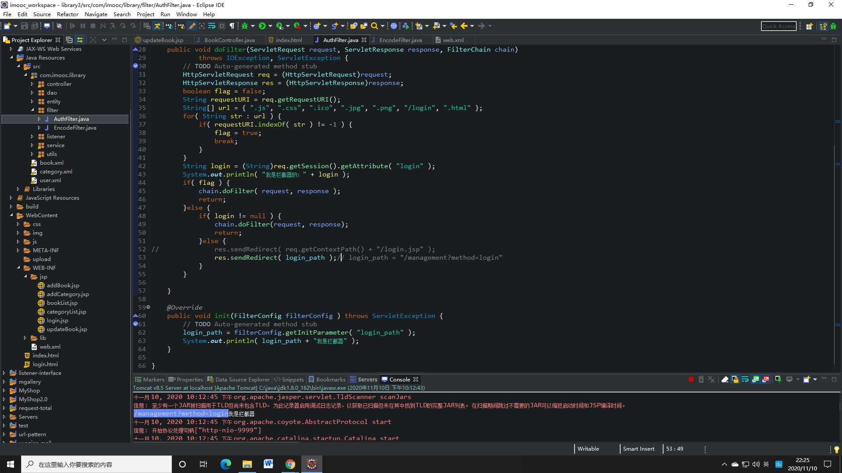Click the Open Type toolbar icon

tap(353, 26)
